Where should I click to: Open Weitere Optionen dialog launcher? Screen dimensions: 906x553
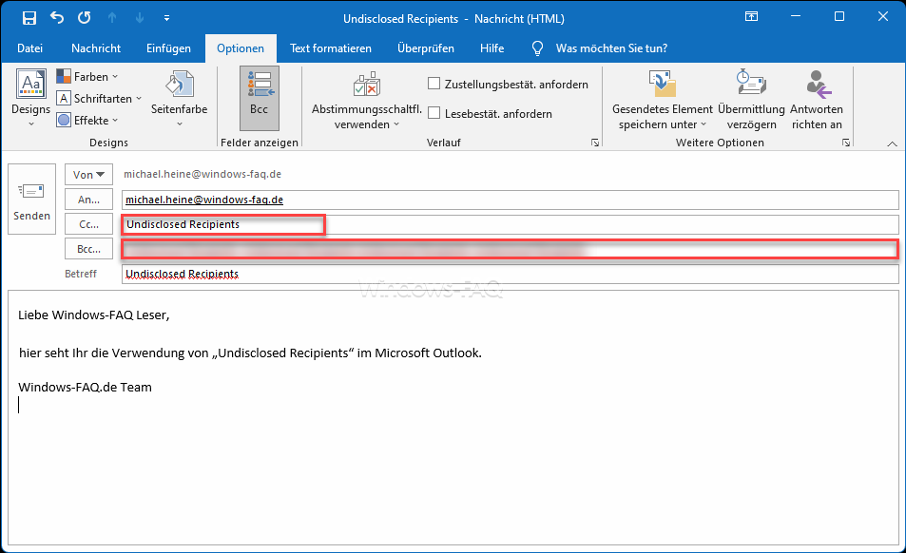click(846, 143)
